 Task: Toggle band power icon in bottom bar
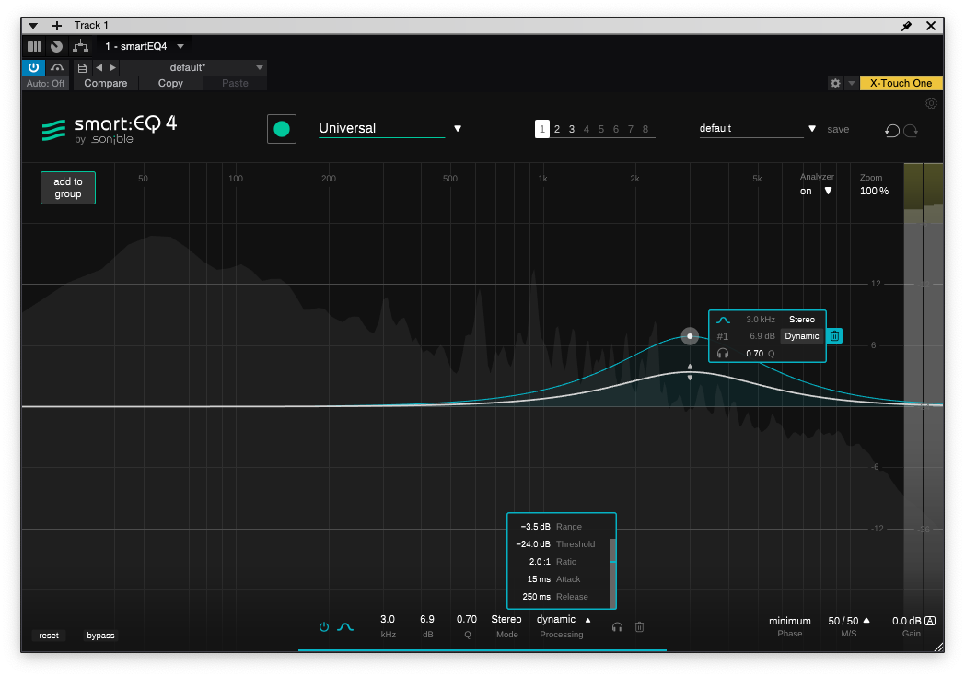tap(324, 626)
